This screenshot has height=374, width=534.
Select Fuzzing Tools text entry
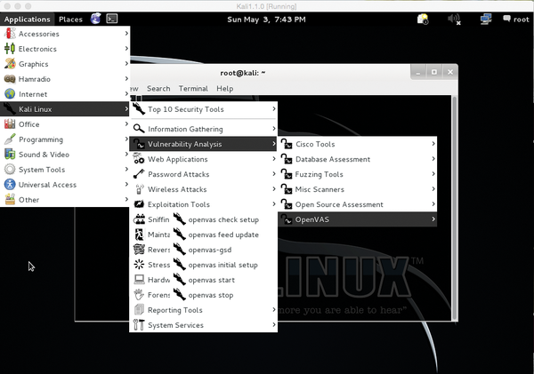pos(319,174)
